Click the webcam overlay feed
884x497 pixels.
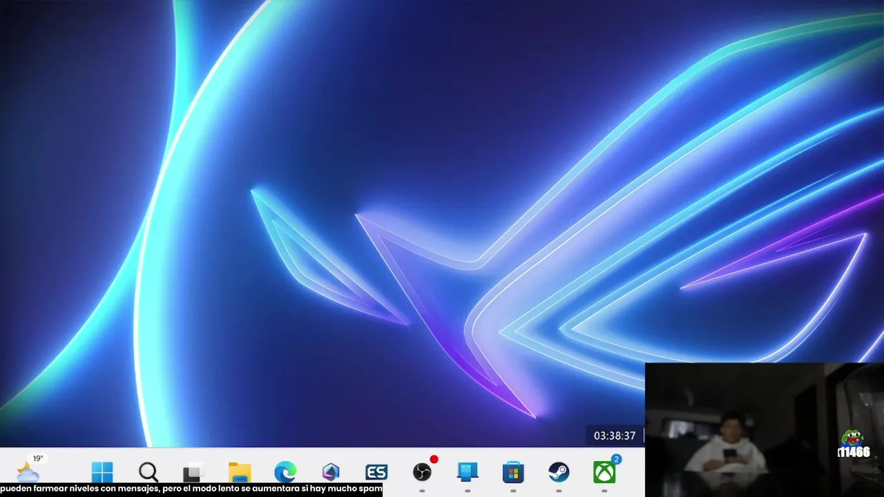coord(765,429)
